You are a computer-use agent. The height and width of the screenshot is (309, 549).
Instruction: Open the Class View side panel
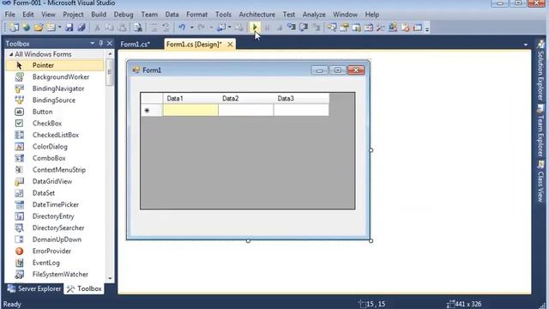(x=540, y=181)
